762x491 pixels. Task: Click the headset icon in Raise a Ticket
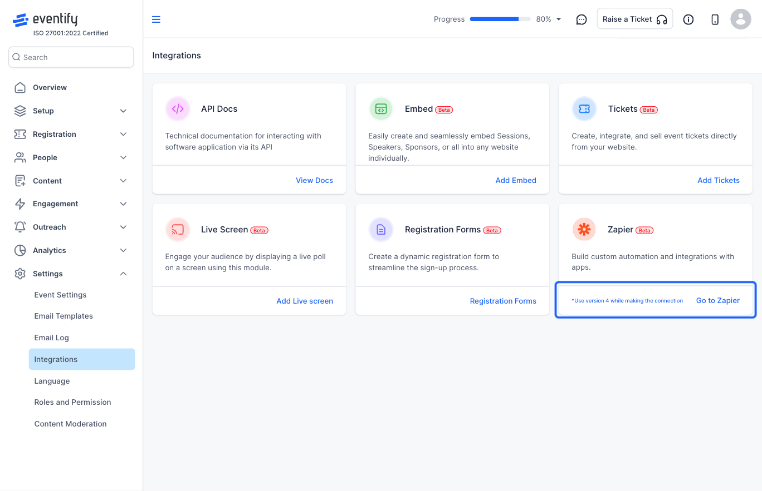point(662,19)
